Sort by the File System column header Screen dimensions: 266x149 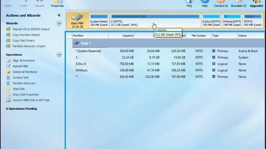[199, 36]
